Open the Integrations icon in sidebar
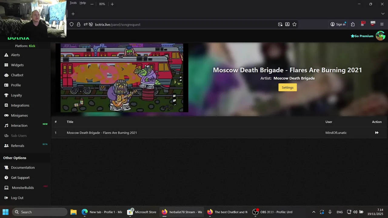 coord(6,105)
